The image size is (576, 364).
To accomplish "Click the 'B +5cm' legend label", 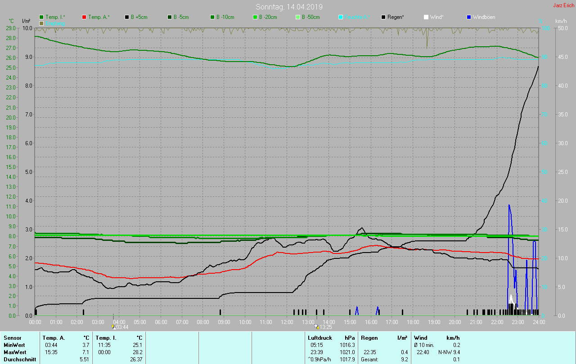I will 139,17.
